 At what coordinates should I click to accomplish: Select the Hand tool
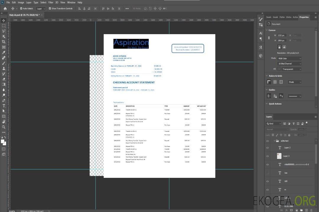click(4, 122)
